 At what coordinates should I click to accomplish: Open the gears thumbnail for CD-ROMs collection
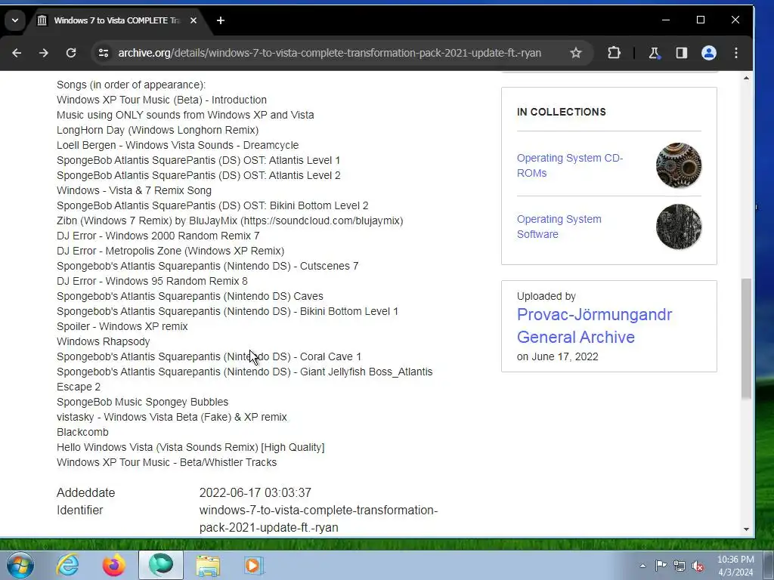click(679, 165)
